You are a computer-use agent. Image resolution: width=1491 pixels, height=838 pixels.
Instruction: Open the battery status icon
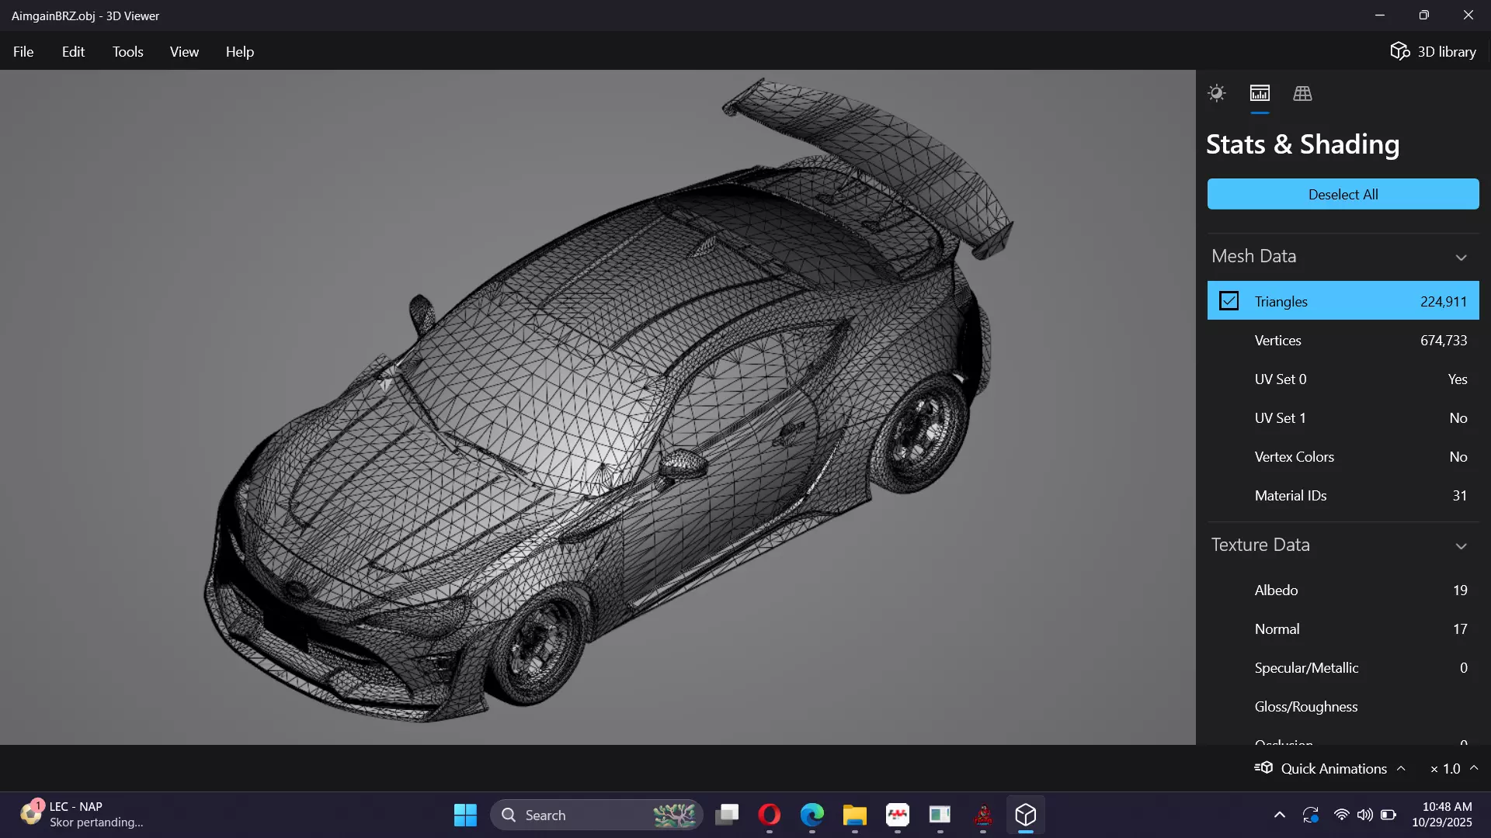pyautogui.click(x=1388, y=815)
